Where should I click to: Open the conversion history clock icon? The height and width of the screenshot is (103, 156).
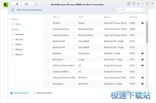pyautogui.click(x=36, y=4)
